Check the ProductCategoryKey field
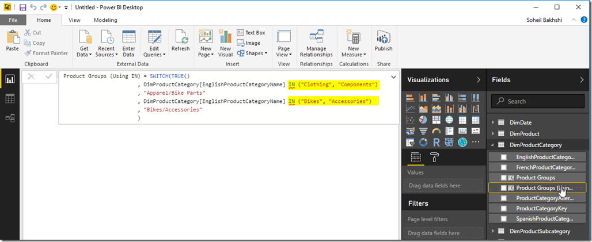This screenshot has height=242, width=592. point(504,208)
